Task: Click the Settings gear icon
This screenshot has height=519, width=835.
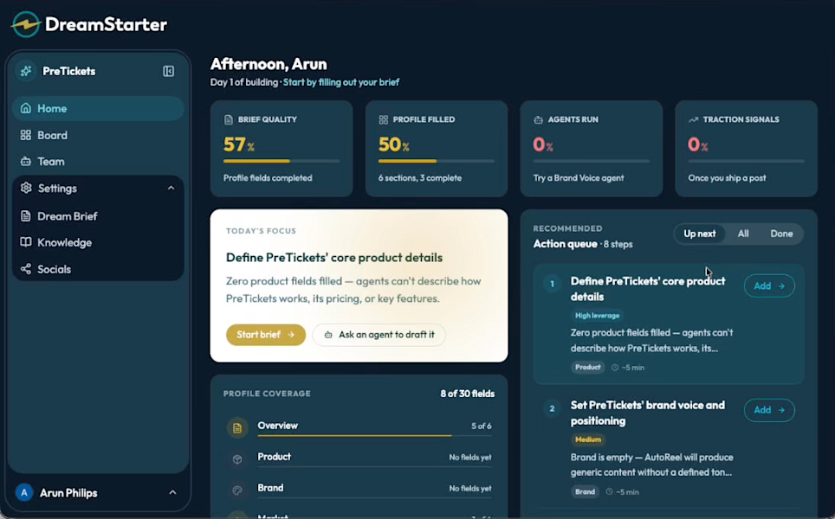Action: pos(26,188)
